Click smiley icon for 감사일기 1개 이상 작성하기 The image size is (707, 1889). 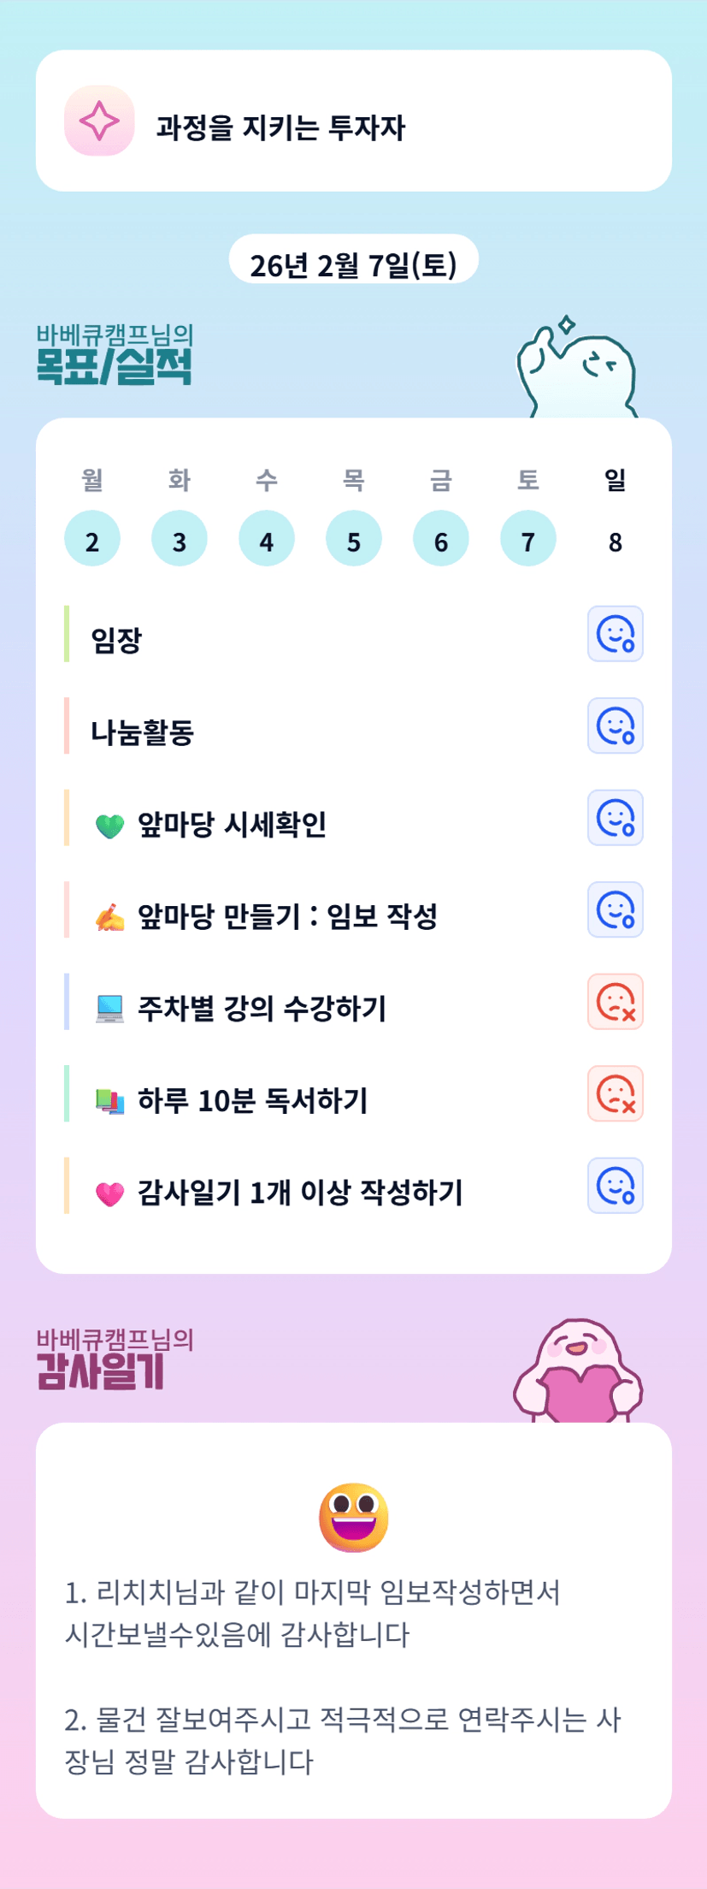point(615,1186)
